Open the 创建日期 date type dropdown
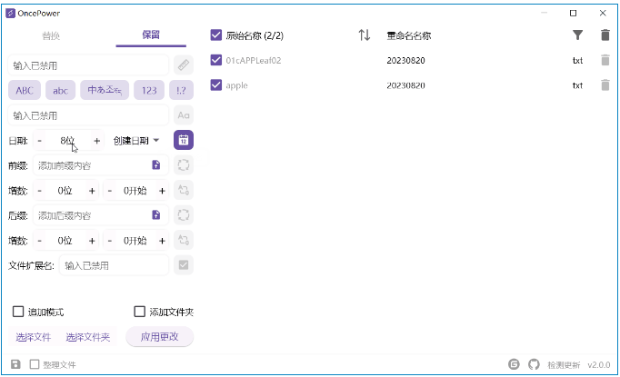620x377 pixels. click(x=136, y=141)
